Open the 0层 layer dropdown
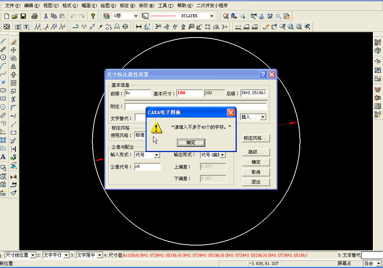Viewport: 383px width, 268px height. click(x=136, y=16)
